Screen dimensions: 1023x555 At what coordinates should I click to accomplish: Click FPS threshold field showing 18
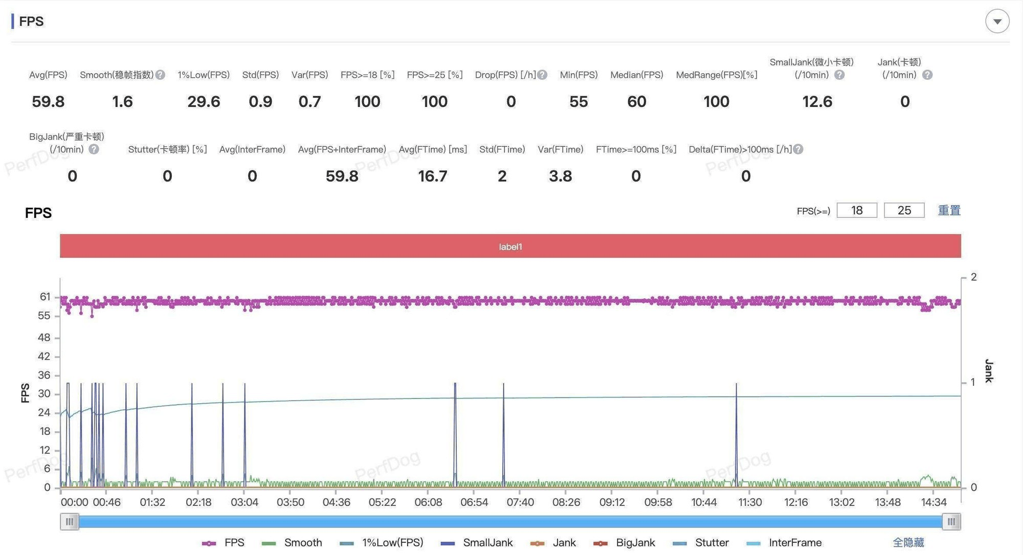click(857, 211)
